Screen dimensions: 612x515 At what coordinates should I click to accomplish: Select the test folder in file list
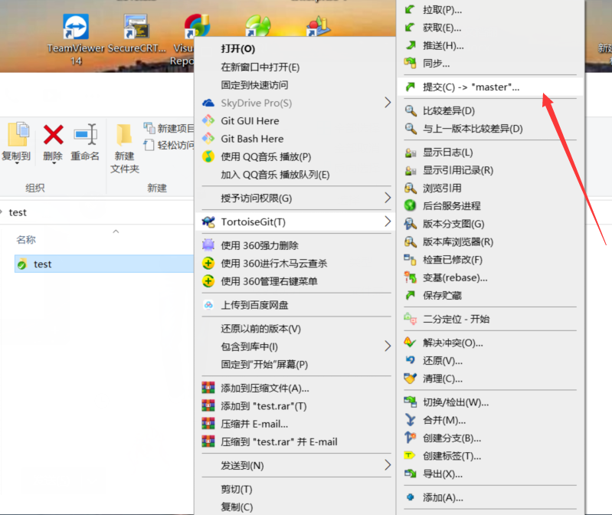tap(104, 264)
